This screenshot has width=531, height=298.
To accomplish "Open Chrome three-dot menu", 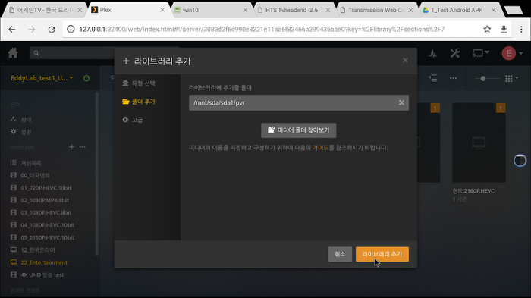I will click(521, 29).
